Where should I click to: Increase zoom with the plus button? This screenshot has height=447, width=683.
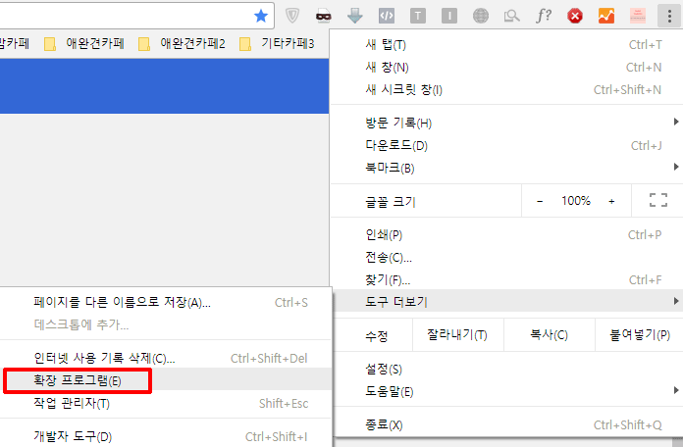tap(611, 201)
